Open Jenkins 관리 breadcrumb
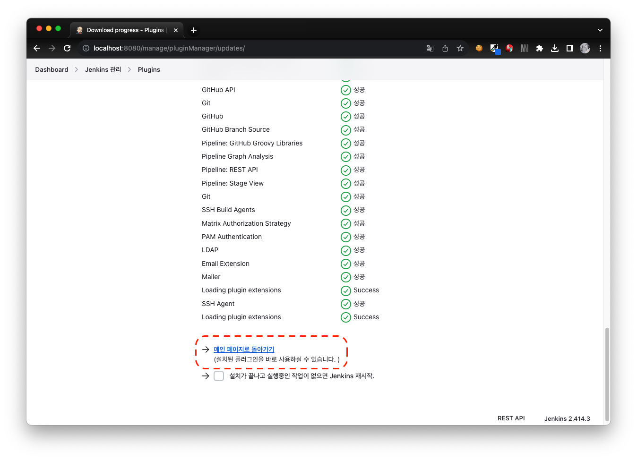 103,69
